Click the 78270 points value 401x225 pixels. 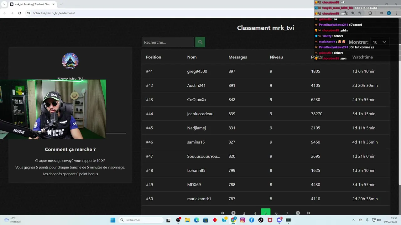(x=317, y=114)
